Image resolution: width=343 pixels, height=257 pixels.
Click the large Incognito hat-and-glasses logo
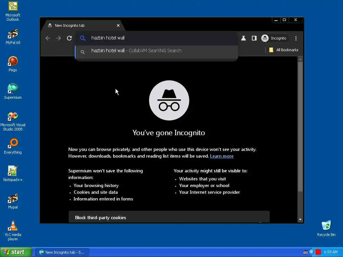169,100
